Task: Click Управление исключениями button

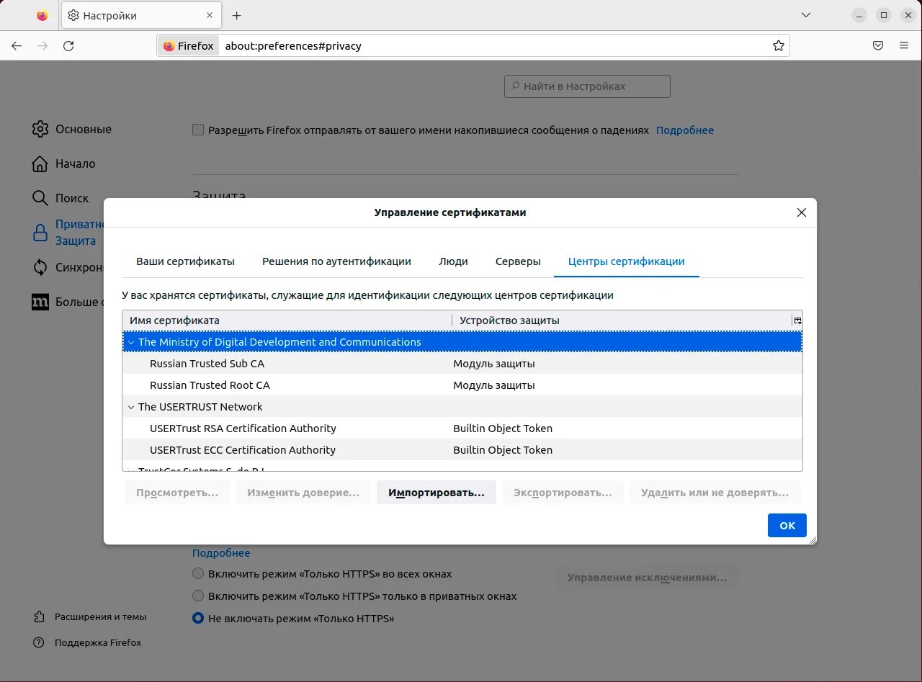Action: coord(648,578)
